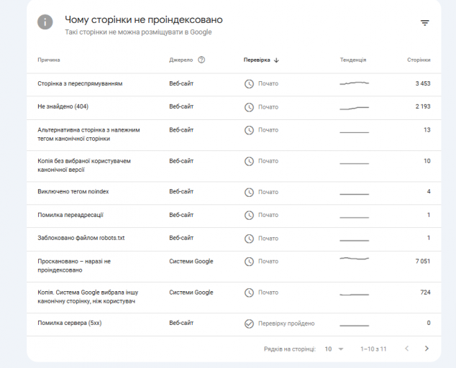Open Виключено тегом noindex reason row
The image size is (456, 368).
click(234, 193)
